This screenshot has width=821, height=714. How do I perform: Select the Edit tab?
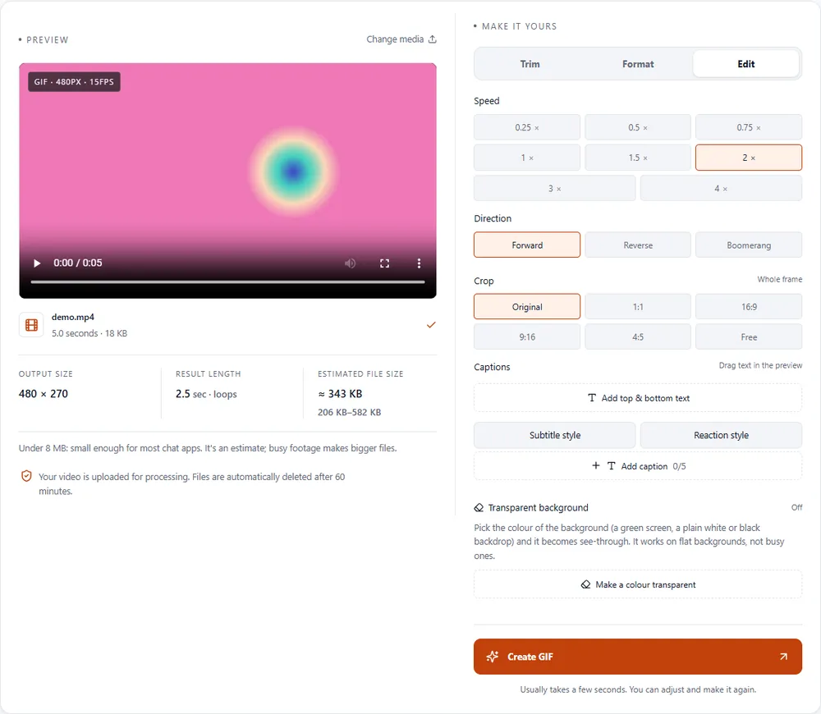[746, 64]
